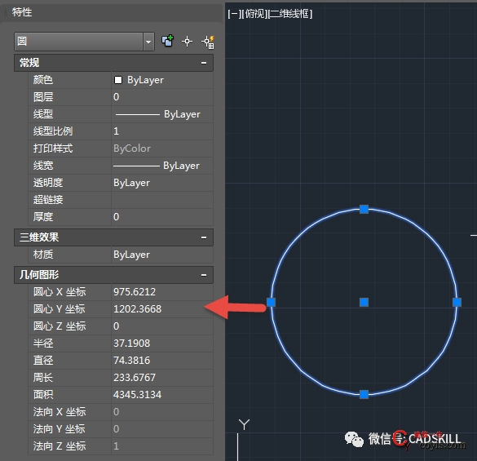Click the empty 超链接 value field

click(x=162, y=200)
